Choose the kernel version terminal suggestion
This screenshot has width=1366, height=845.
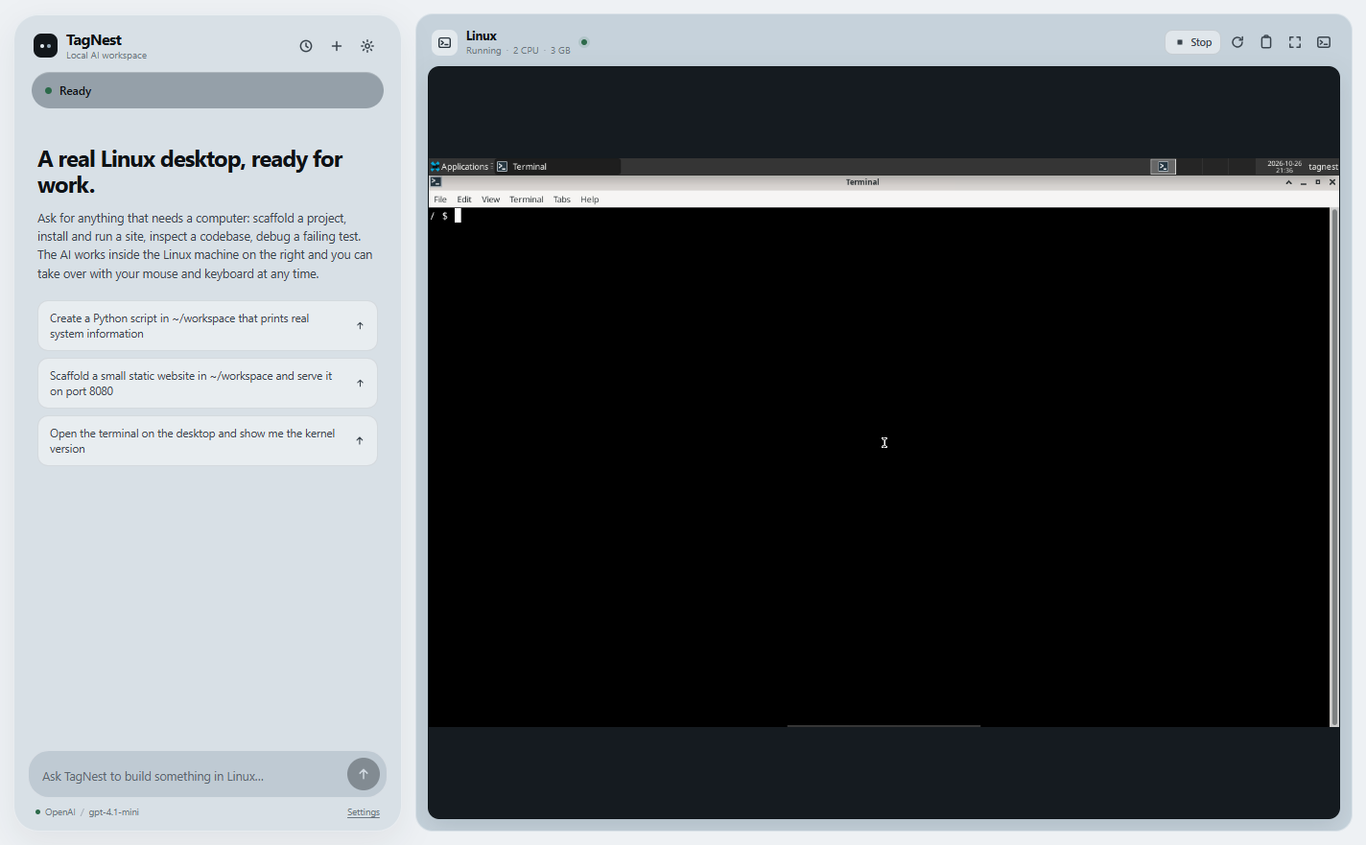coord(207,441)
